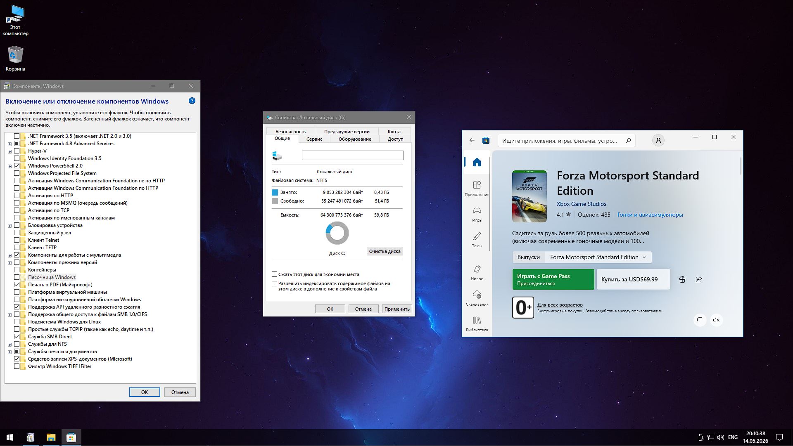Open Темы section in Store sidebar

point(477,239)
